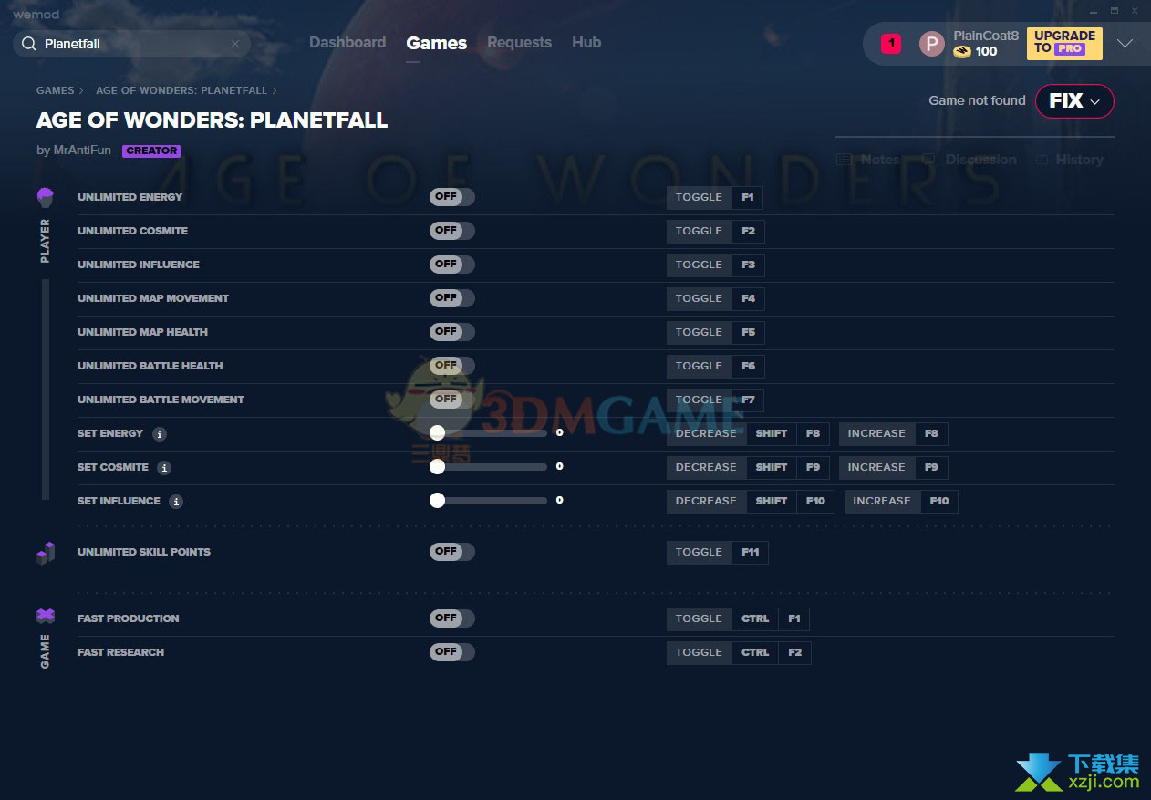Open Age of Wonders: Planetfall breadcrumb
Image resolution: width=1151 pixels, height=800 pixels.
click(181, 91)
